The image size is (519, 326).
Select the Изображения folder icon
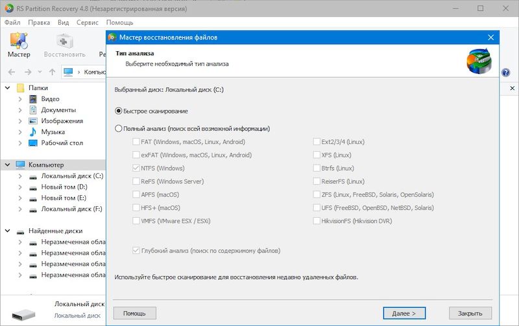pyautogui.click(x=33, y=121)
